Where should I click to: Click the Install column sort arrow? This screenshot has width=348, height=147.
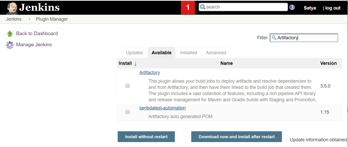click(x=136, y=64)
